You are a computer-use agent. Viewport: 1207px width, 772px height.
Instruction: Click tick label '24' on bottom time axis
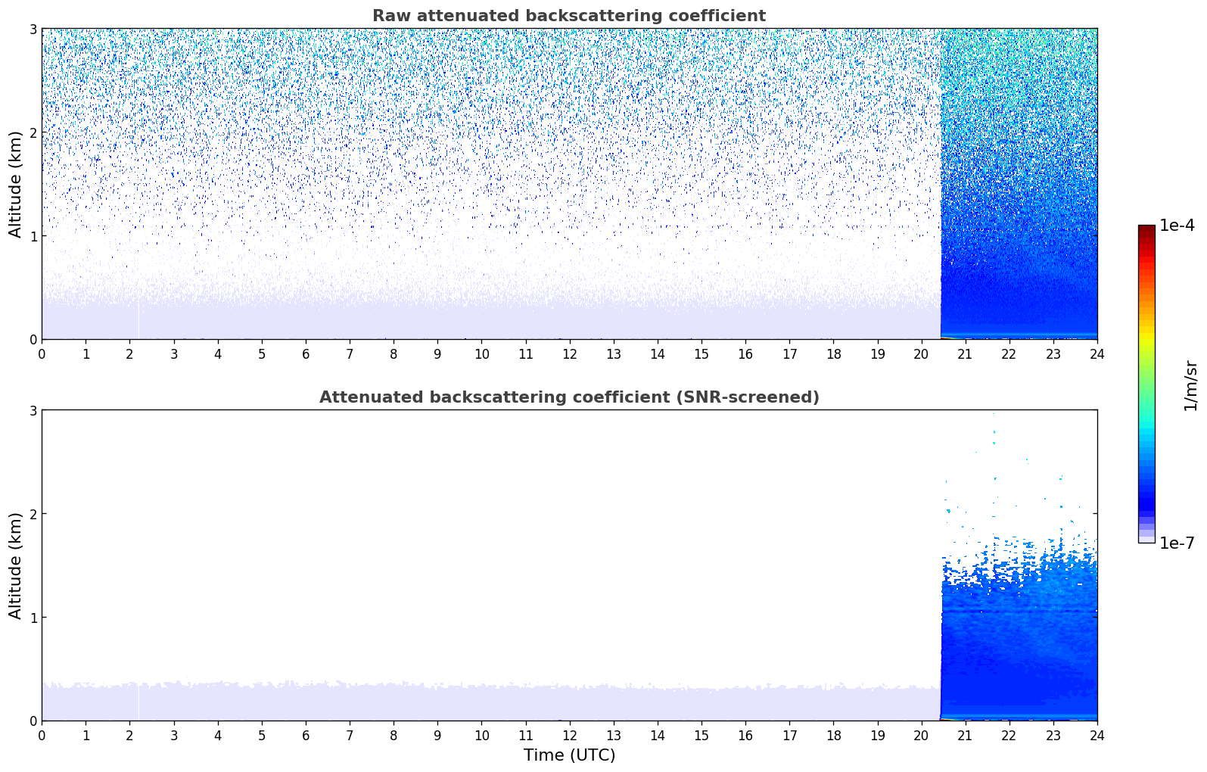[1097, 735]
